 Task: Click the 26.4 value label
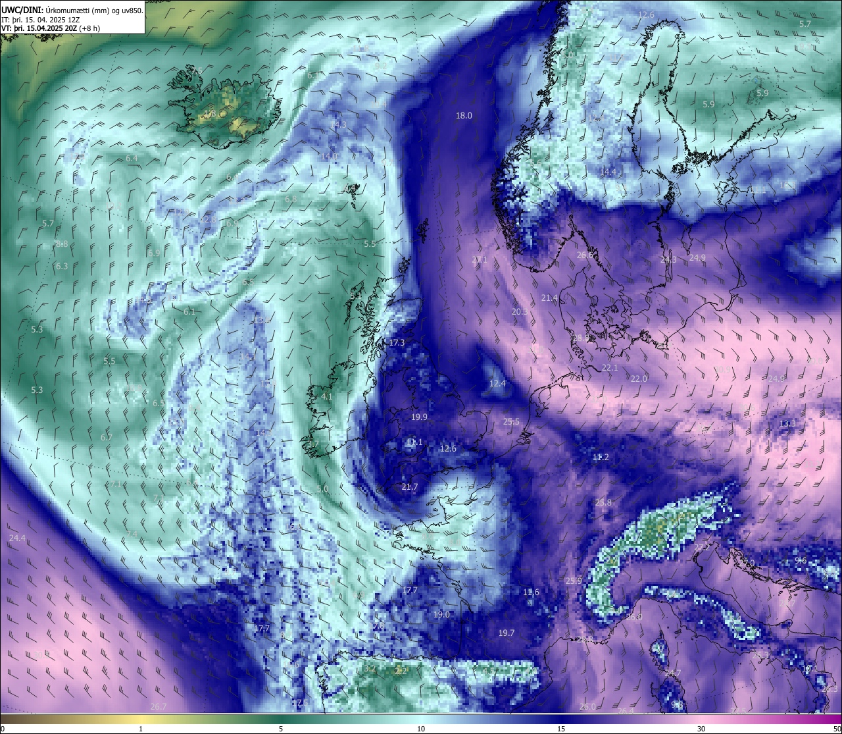tap(626, 710)
